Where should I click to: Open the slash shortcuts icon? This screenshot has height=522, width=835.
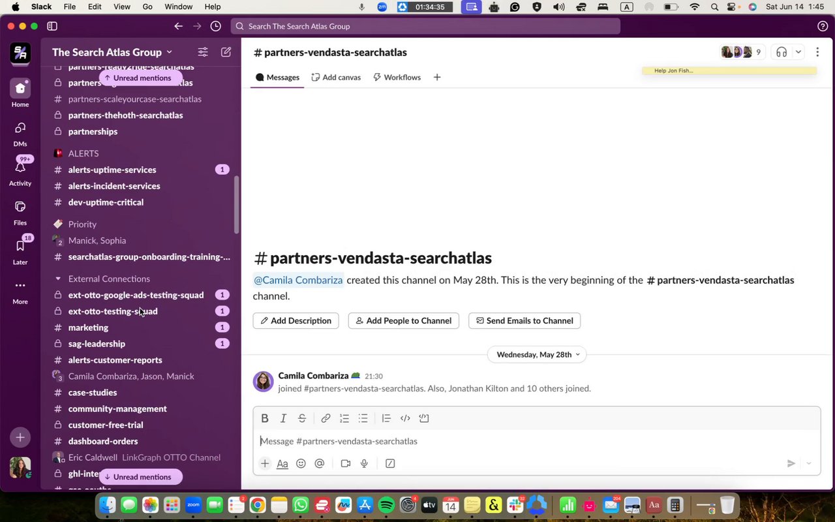click(390, 463)
